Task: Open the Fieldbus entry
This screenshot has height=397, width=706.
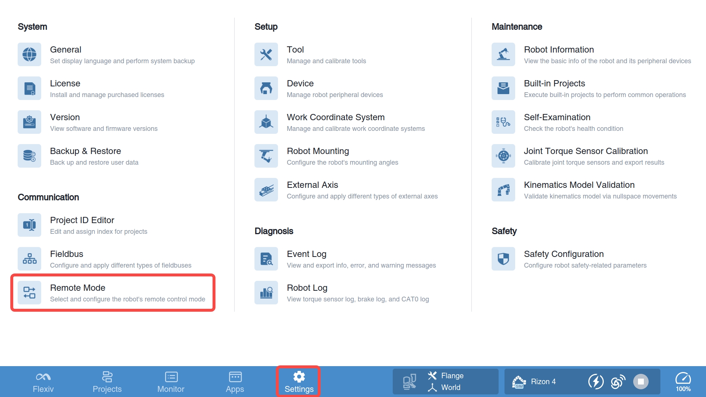Action: coord(104,259)
